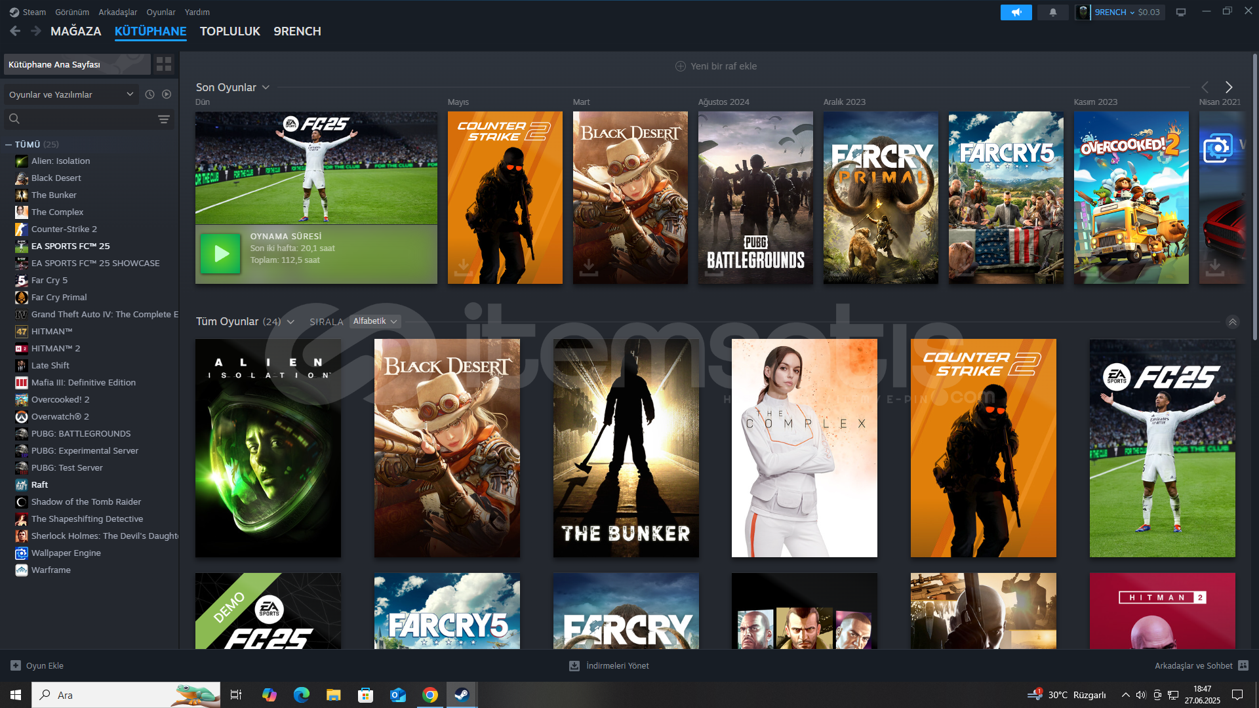Click the Wallpaper Engine icon in the list
The image size is (1259, 708).
click(x=22, y=553)
